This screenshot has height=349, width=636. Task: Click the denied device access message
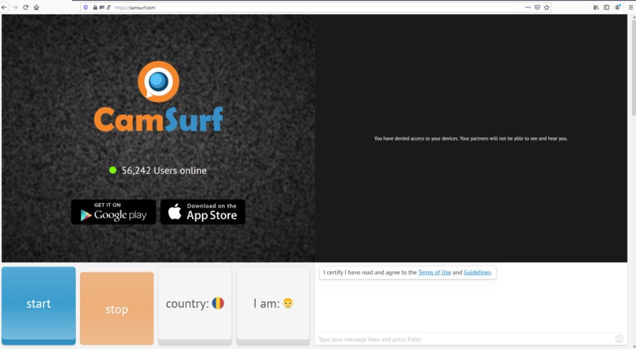[471, 138]
